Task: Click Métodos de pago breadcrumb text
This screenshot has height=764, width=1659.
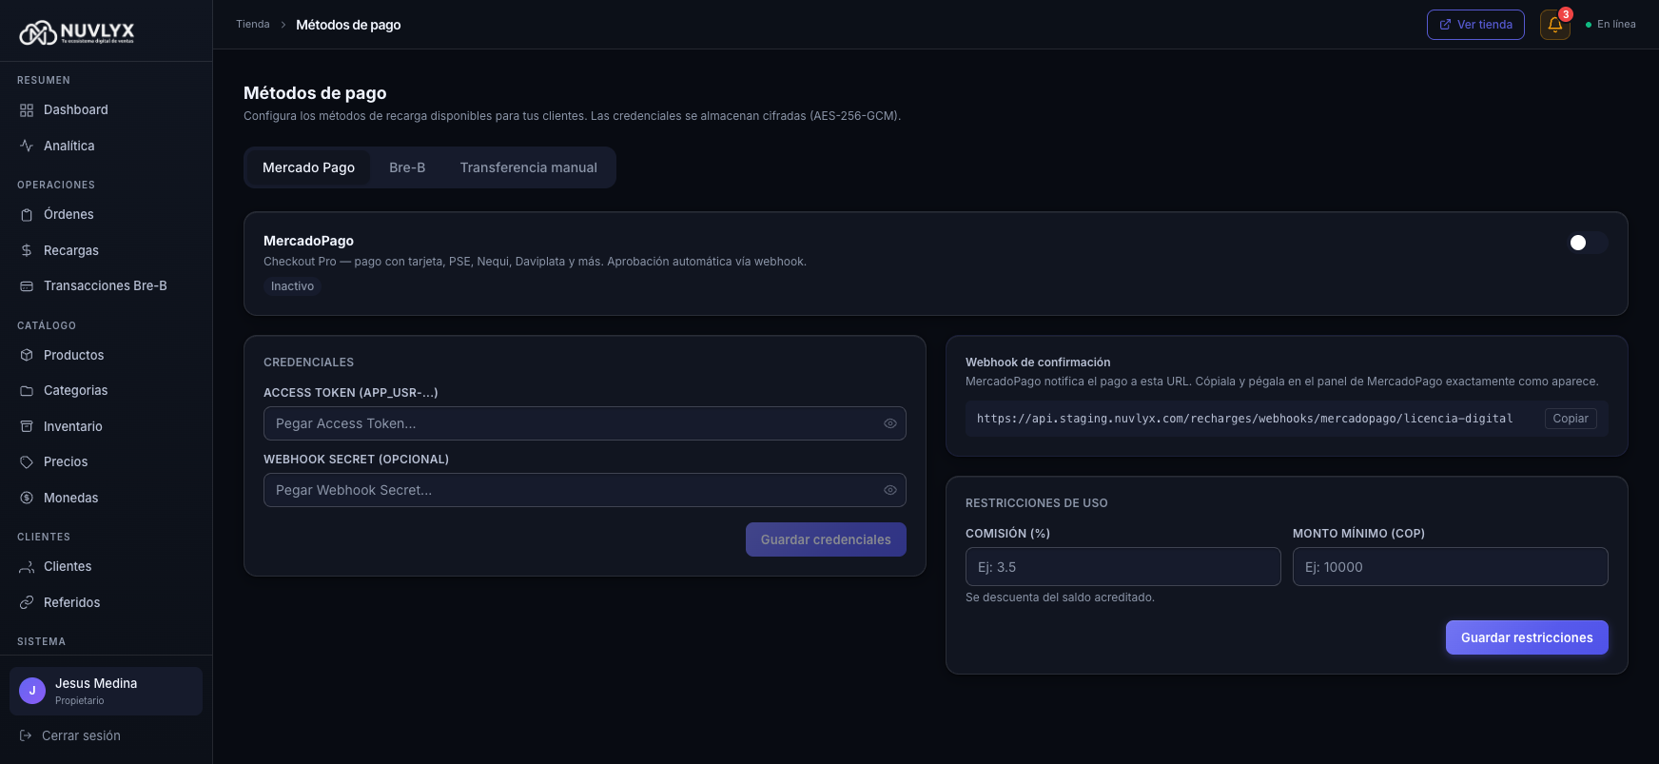Action: point(348,25)
